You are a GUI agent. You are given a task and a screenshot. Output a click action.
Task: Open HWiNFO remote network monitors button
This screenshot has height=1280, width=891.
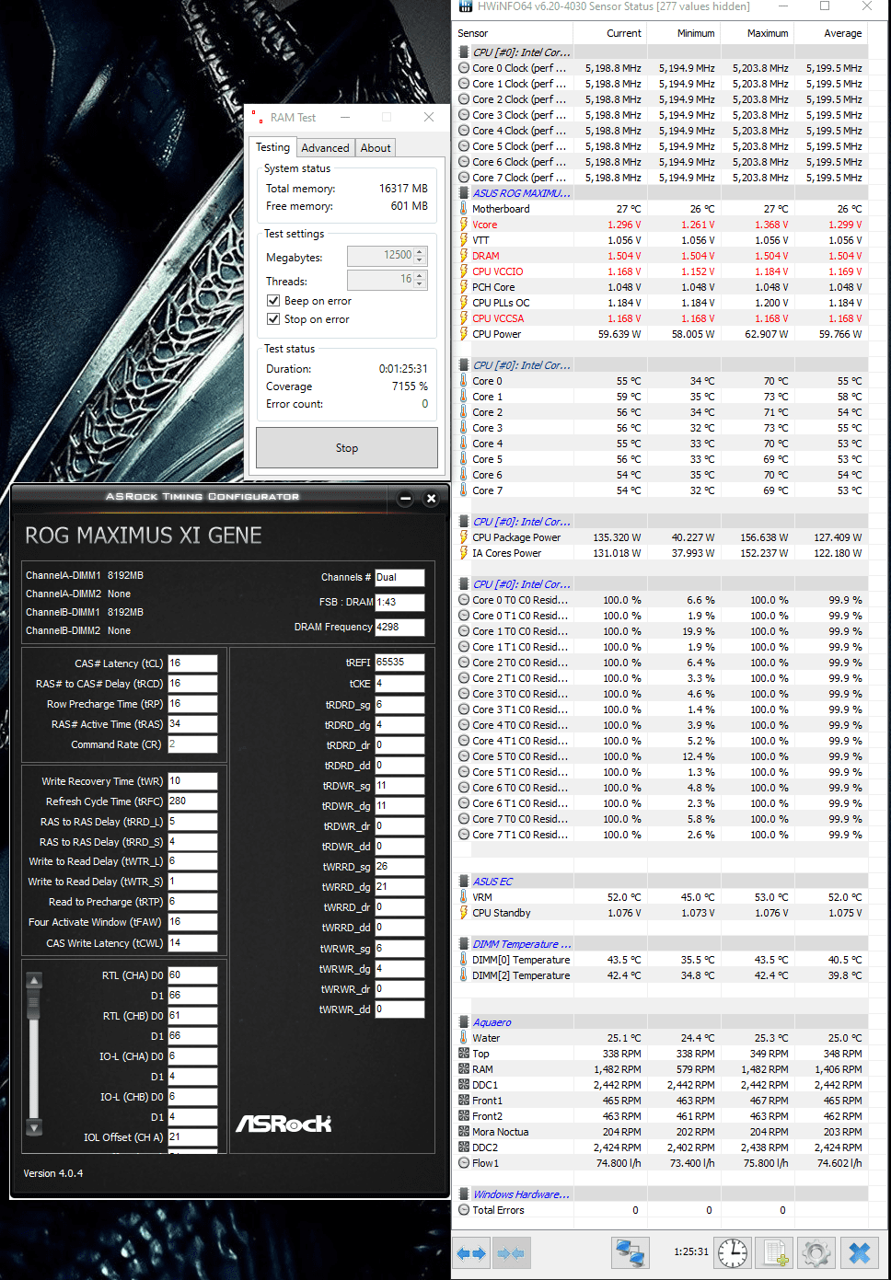coord(631,1252)
